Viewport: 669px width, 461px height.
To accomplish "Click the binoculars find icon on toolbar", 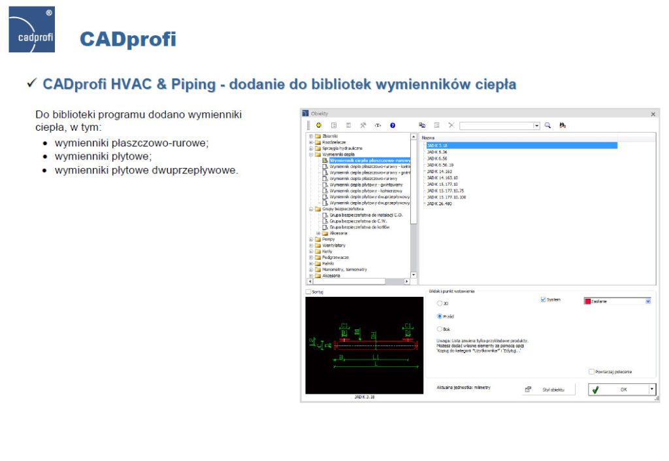I will (561, 124).
